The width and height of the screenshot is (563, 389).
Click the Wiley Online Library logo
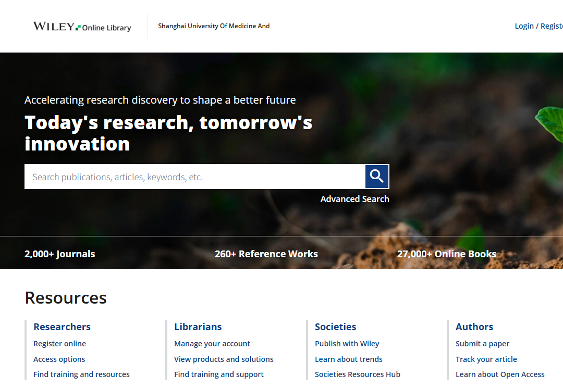(x=82, y=27)
